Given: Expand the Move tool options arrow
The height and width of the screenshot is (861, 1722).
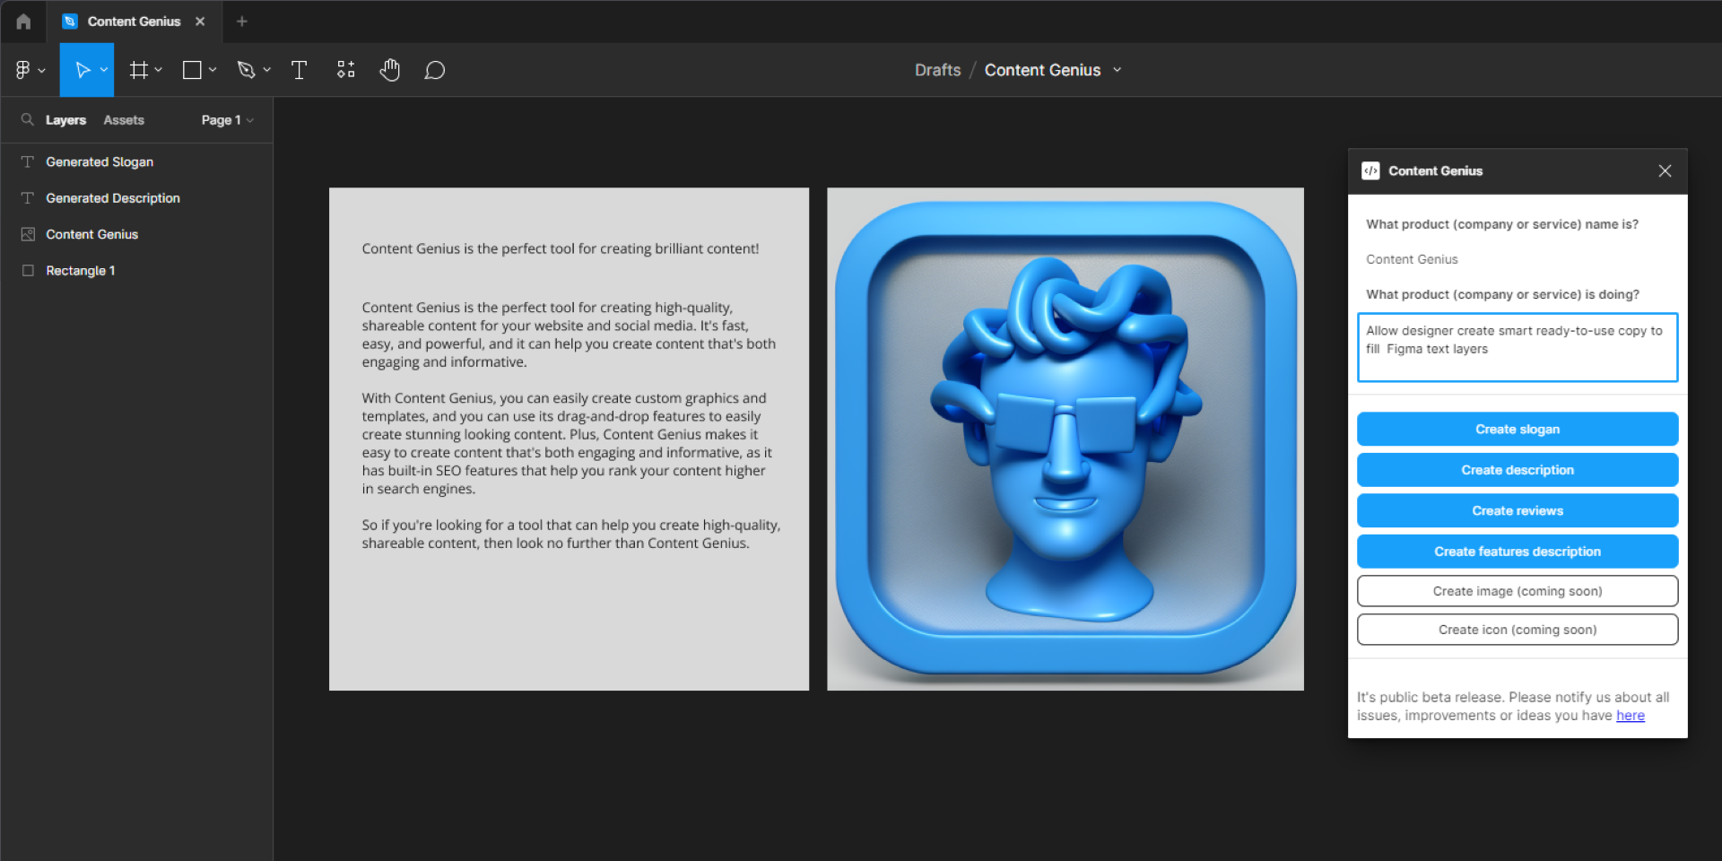Looking at the screenshot, I should click(x=104, y=70).
